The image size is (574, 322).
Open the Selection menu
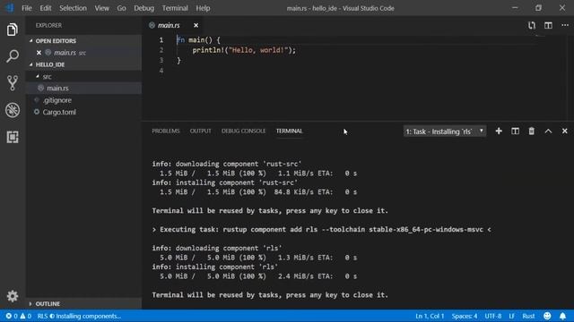[73, 8]
